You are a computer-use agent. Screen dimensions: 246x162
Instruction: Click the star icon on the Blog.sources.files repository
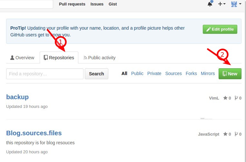[x=225, y=134]
